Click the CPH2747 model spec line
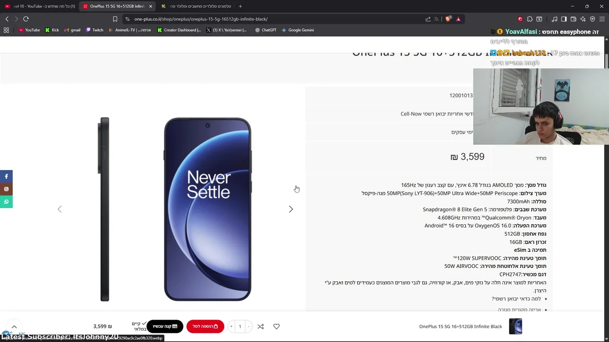 click(x=523, y=274)
